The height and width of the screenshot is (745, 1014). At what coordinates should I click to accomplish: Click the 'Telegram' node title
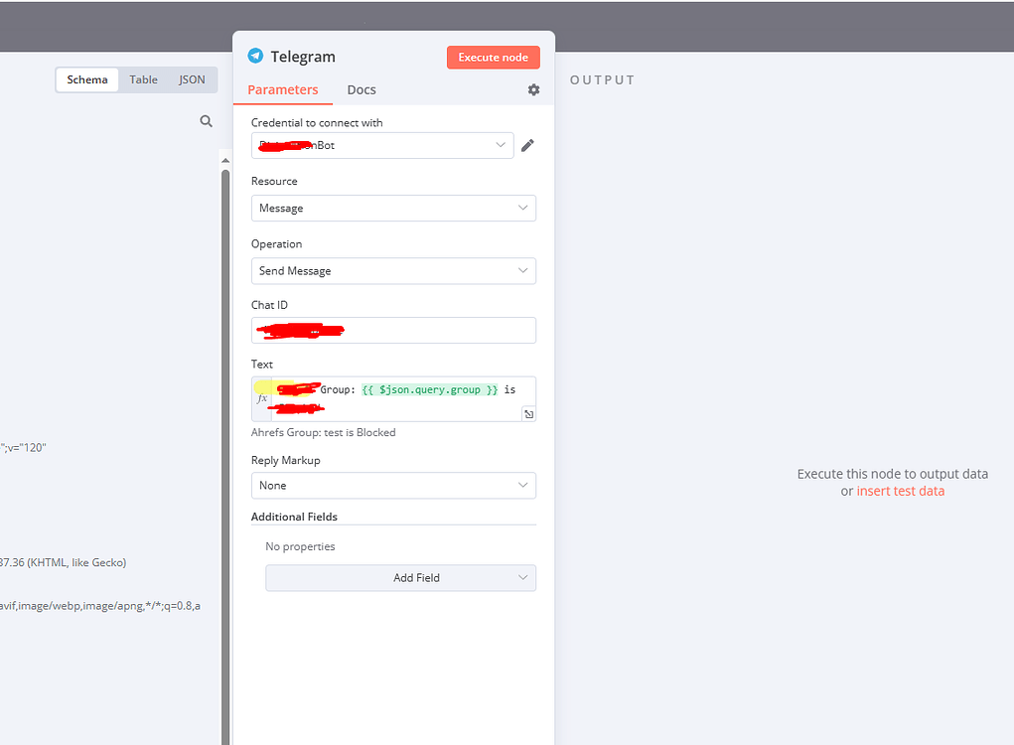pyautogui.click(x=303, y=57)
